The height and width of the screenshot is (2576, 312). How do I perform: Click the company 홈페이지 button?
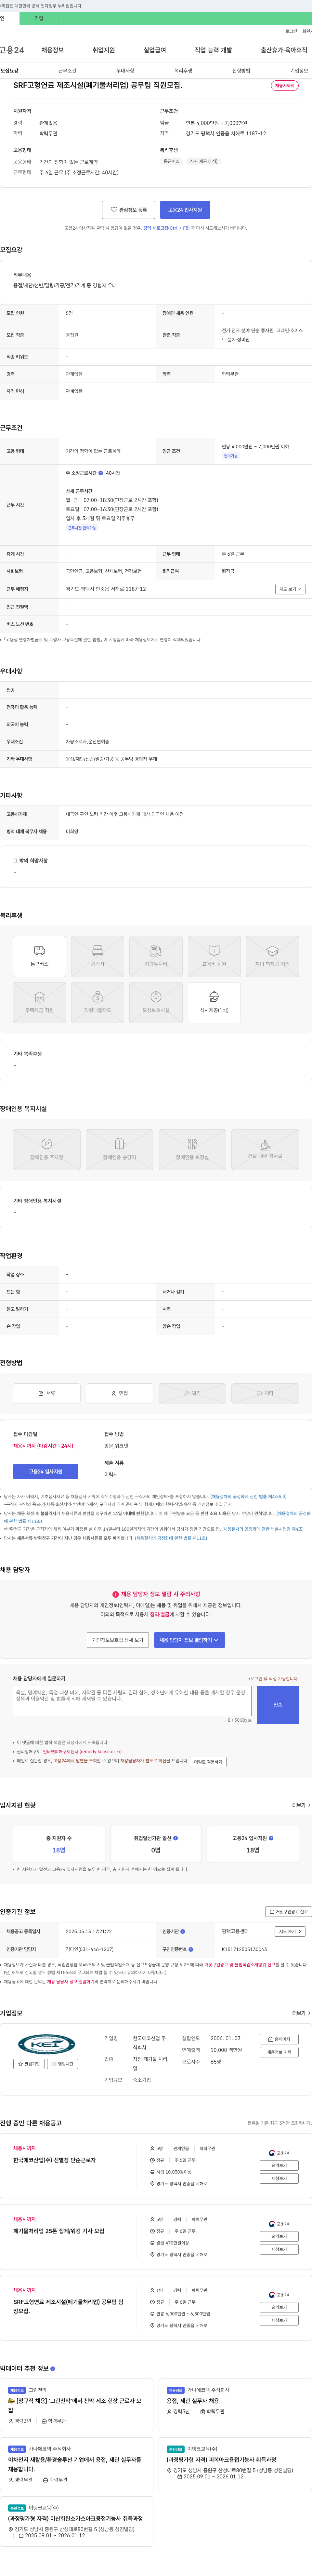coord(279,2039)
